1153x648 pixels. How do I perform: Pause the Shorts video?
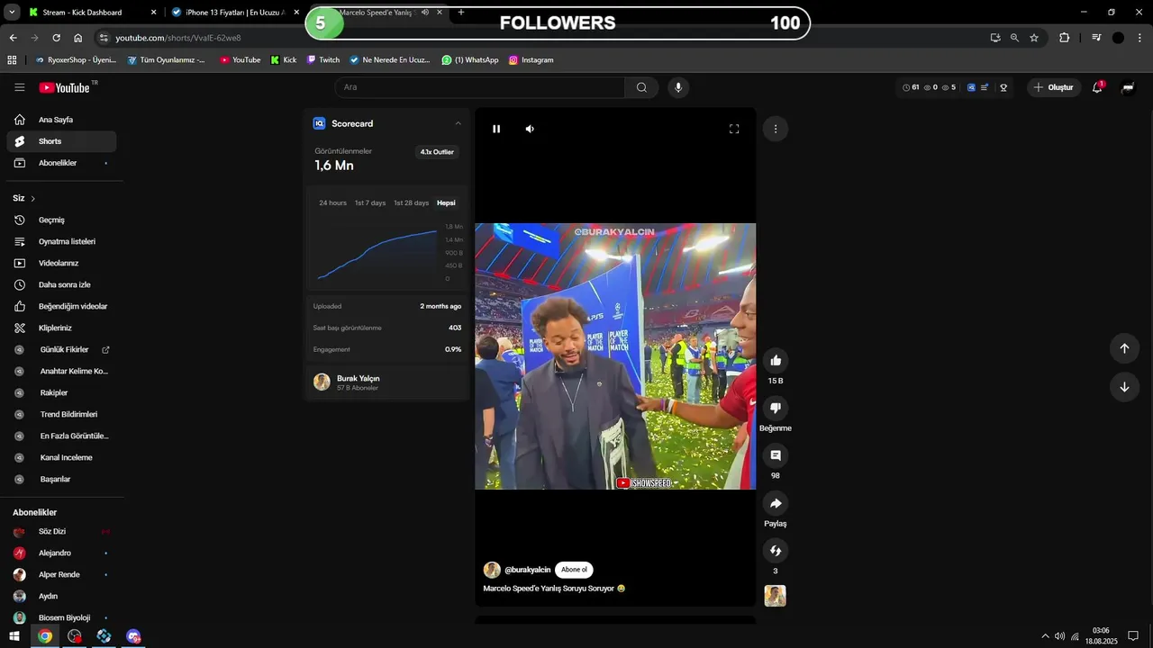pos(496,129)
